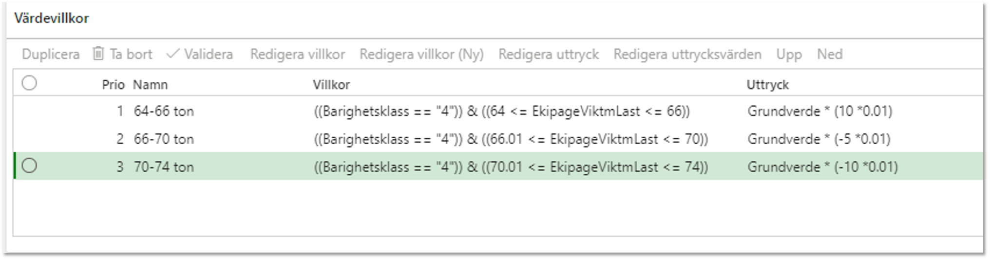Image resolution: width=990 pixels, height=260 pixels.
Task: Click the checkmark icon next to Validera
Action: 172,54
